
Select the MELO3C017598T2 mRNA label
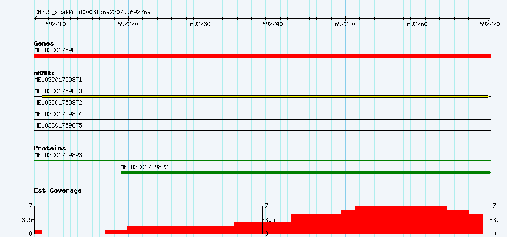click(58, 103)
